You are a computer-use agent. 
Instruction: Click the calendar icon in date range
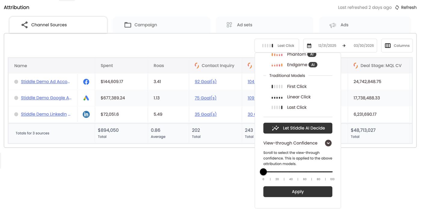point(309,46)
